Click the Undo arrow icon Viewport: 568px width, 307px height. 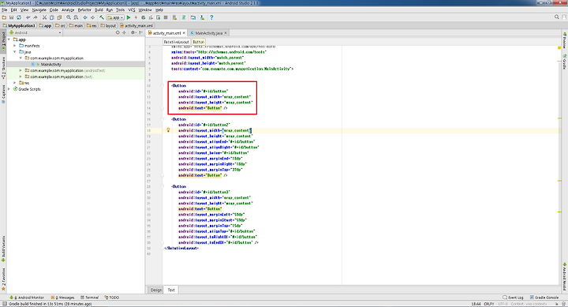[28, 17]
